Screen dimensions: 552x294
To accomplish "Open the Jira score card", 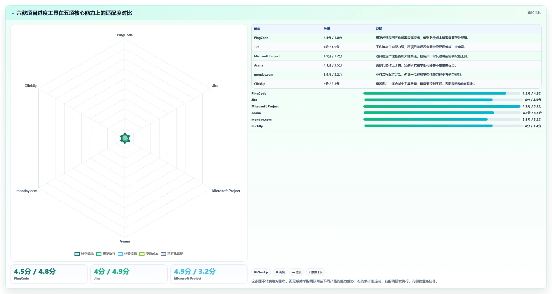I will 129,274.
